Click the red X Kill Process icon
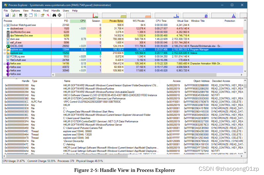264x175 pixels. click(x=48, y=15)
